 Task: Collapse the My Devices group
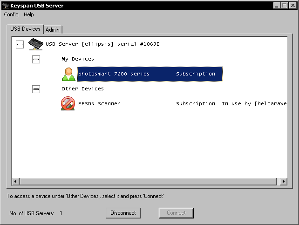coord(36,59)
